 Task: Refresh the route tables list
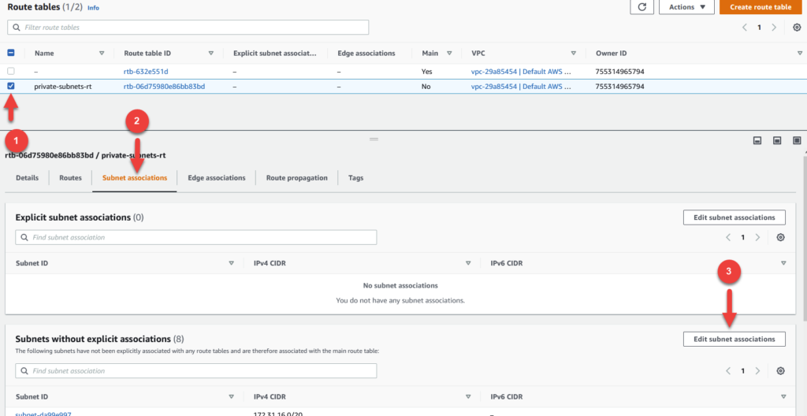(642, 7)
